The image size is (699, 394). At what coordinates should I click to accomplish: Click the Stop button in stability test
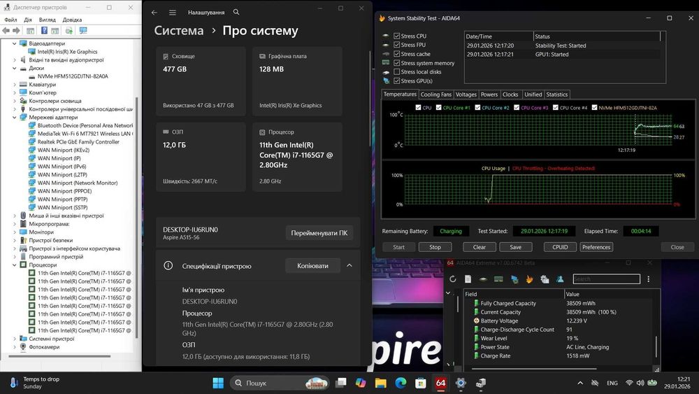[435, 247]
